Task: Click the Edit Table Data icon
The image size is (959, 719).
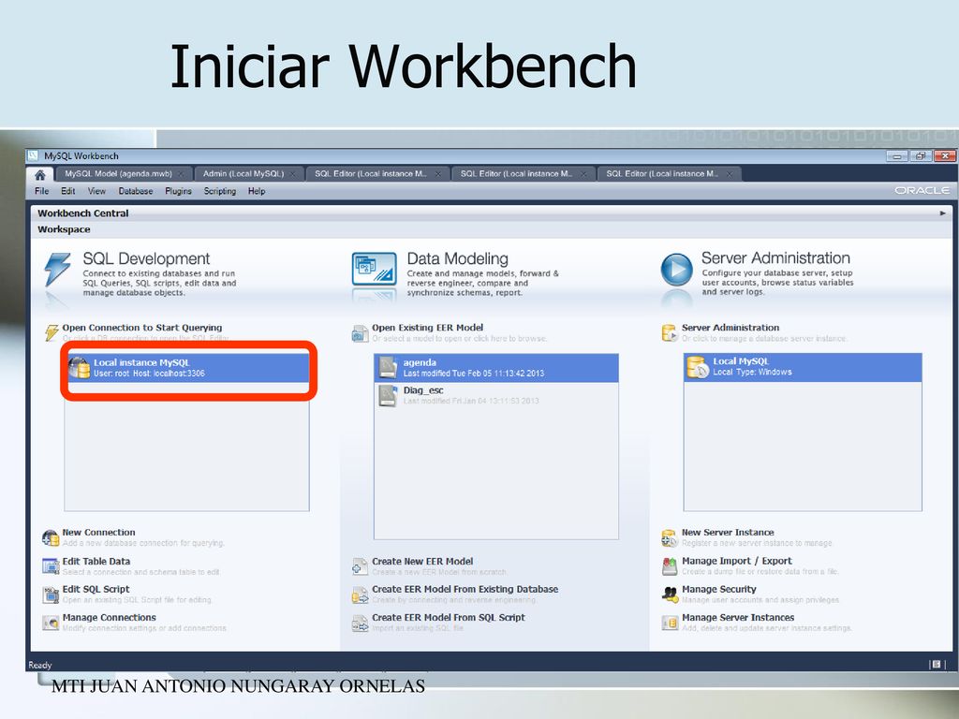Action: coord(51,566)
